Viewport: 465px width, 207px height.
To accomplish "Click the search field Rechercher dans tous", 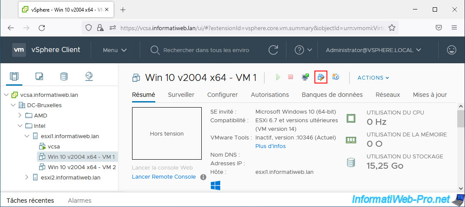I will click(x=206, y=50).
